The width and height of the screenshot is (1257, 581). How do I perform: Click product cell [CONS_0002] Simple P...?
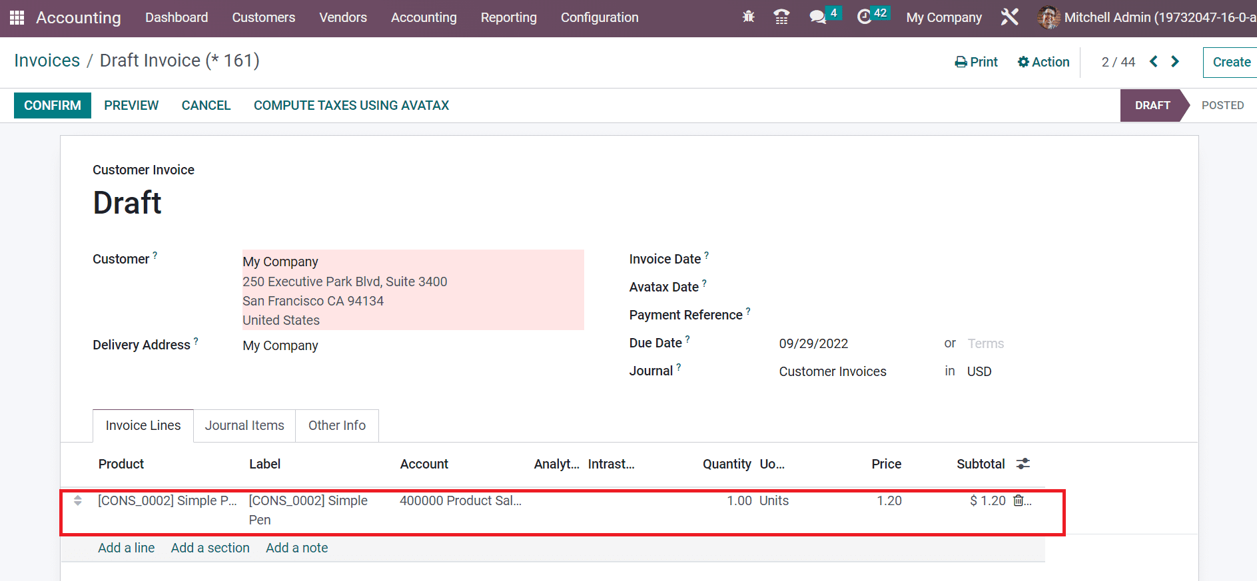167,500
